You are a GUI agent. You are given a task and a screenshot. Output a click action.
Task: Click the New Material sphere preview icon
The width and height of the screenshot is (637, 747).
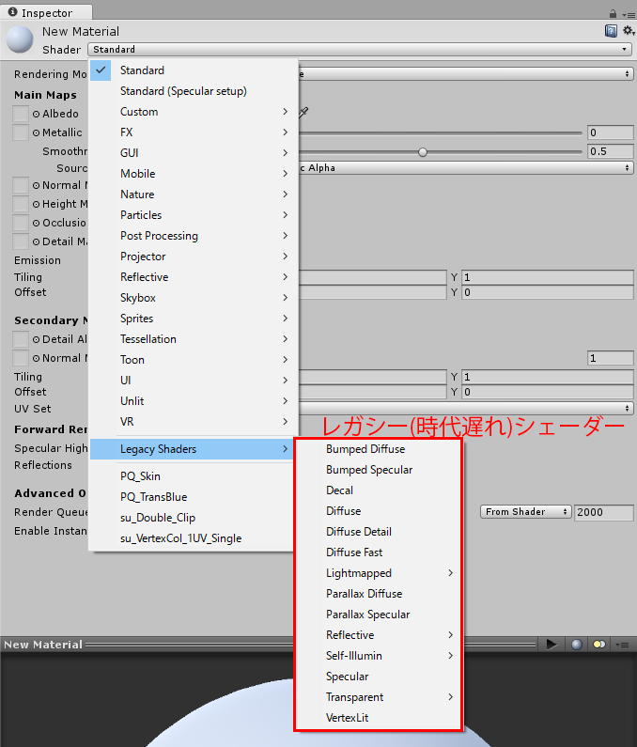20,39
